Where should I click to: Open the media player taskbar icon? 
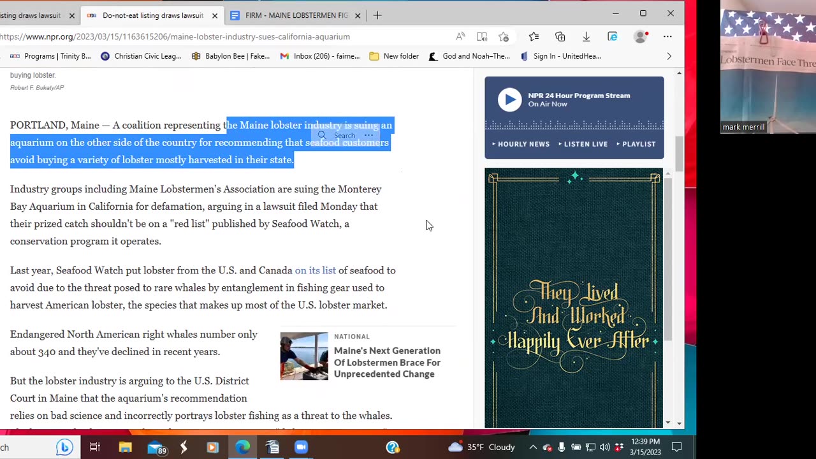(x=212, y=447)
